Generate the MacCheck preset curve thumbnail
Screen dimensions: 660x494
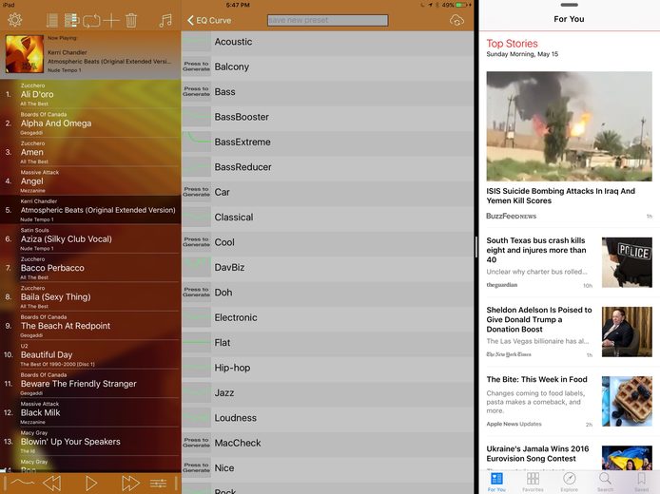pyautogui.click(x=196, y=443)
